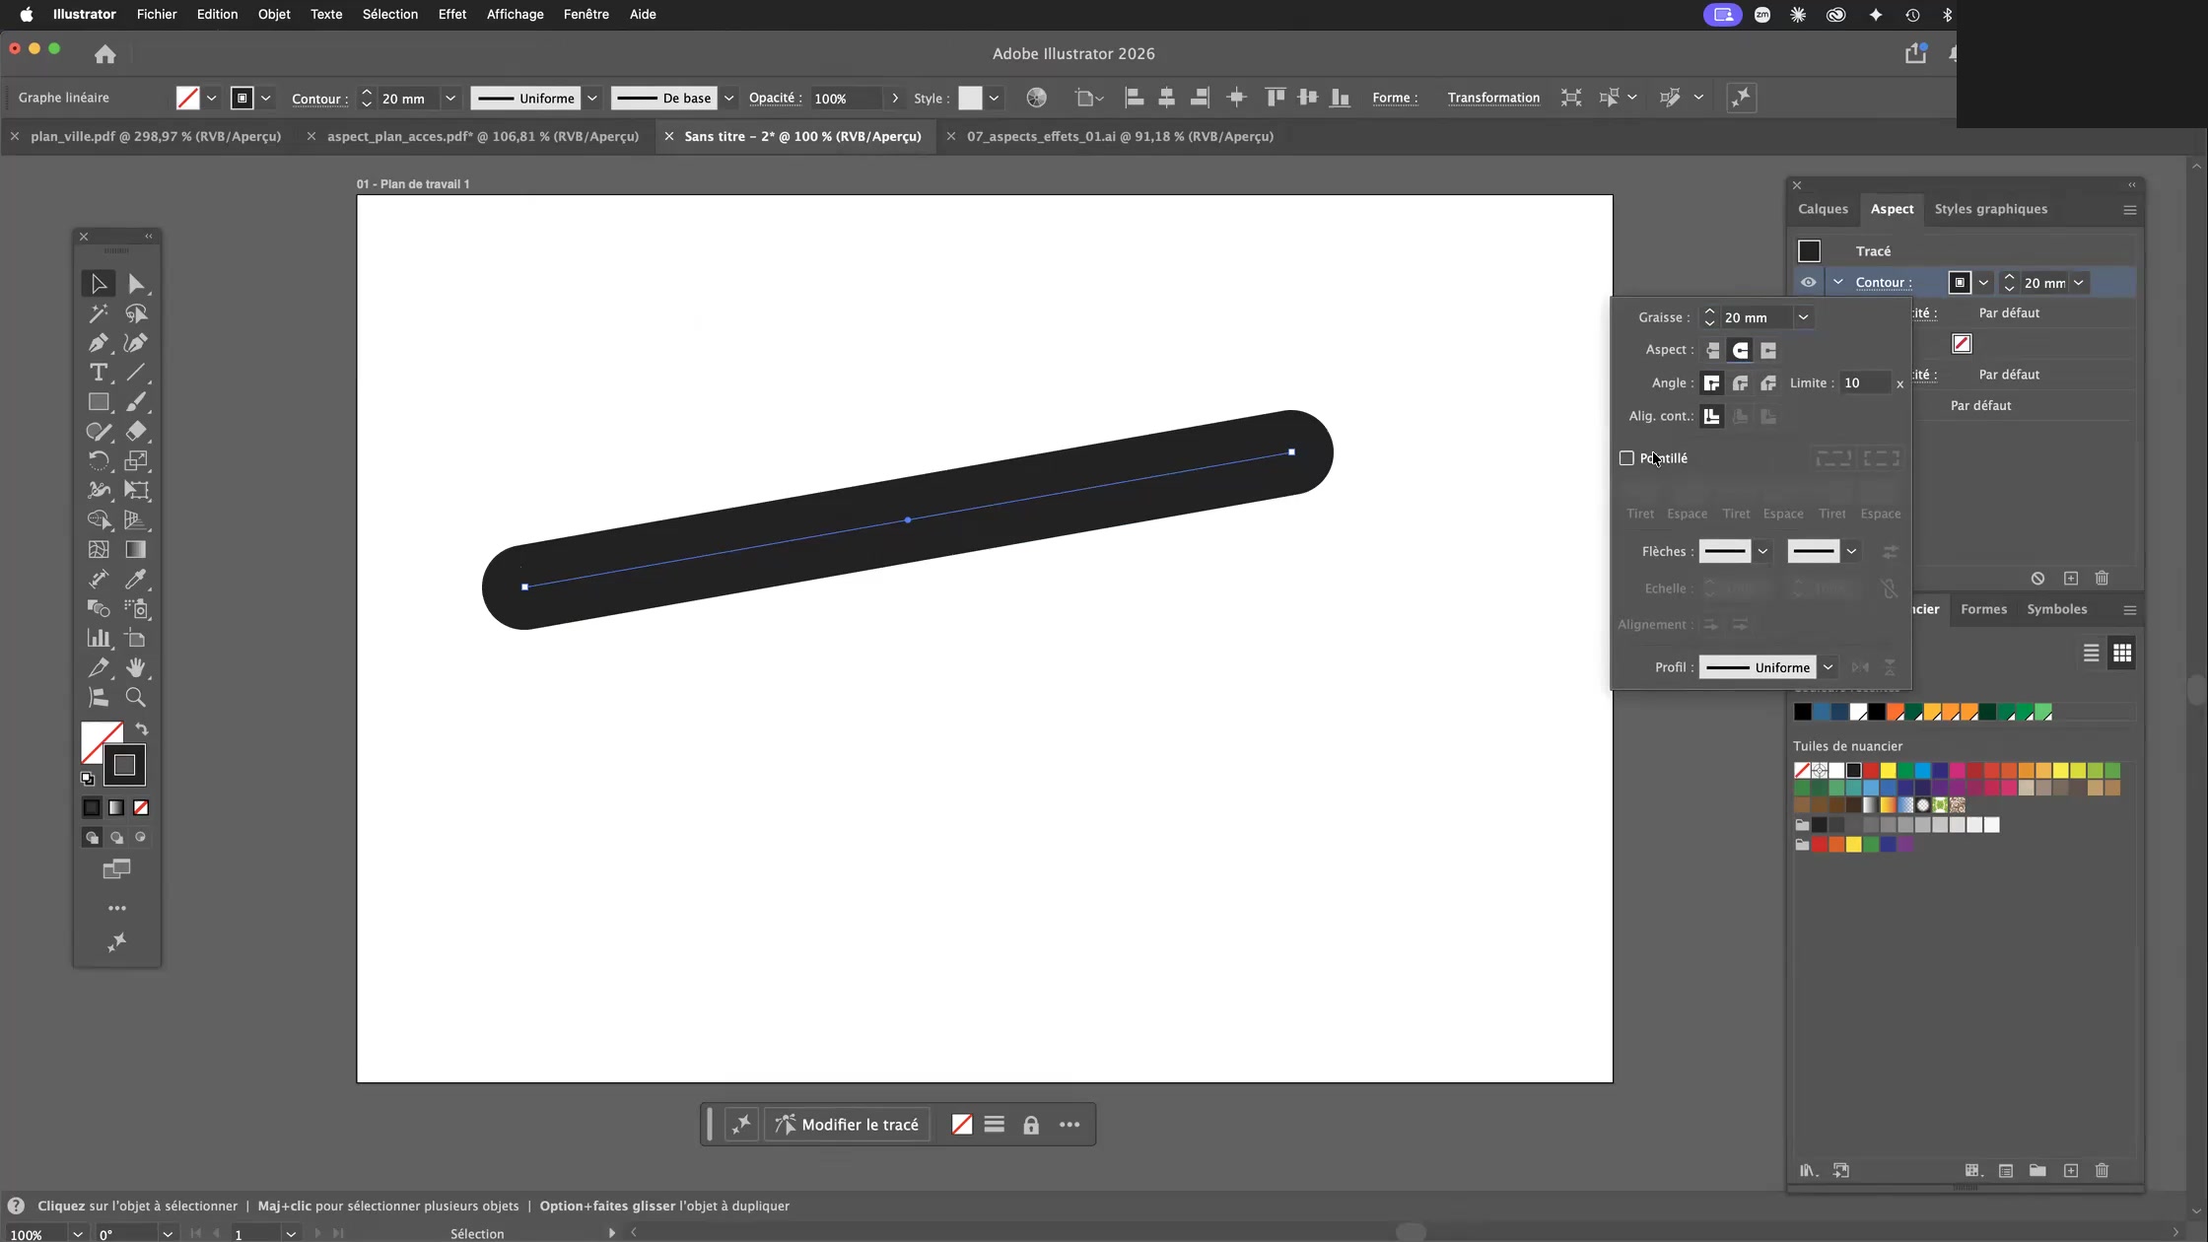Screen dimensions: 2208x1242
Task: Open the Style dropdown arrow
Action: pyautogui.click(x=995, y=99)
